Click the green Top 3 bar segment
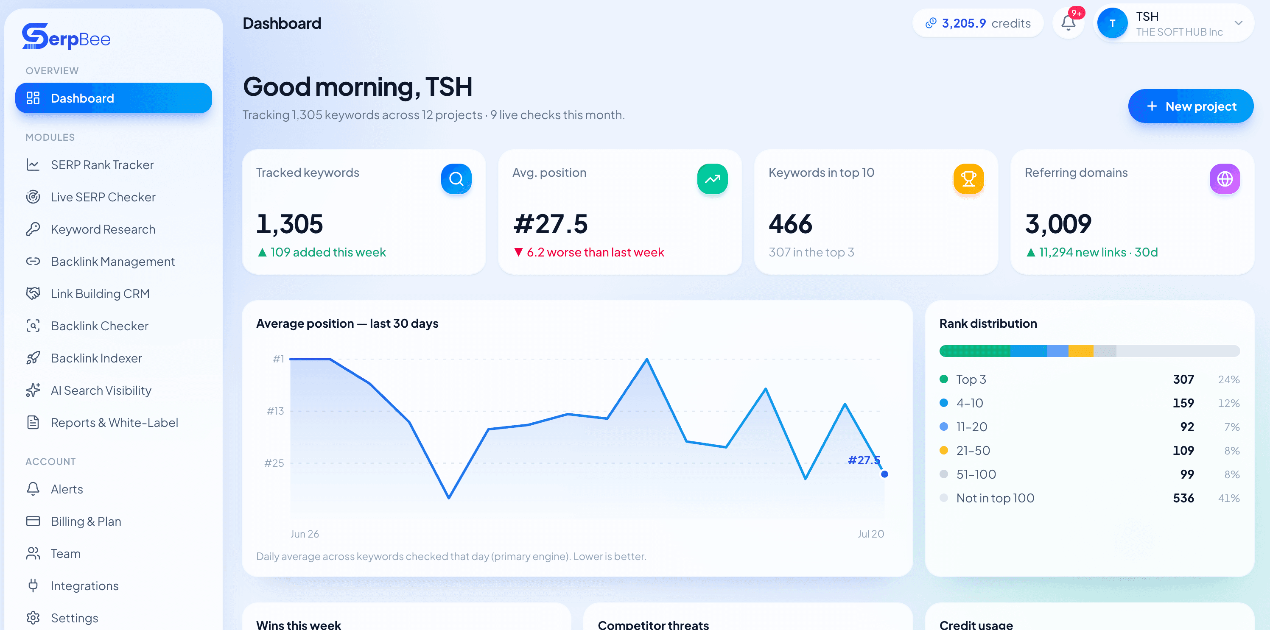Image resolution: width=1270 pixels, height=630 pixels. click(975, 351)
